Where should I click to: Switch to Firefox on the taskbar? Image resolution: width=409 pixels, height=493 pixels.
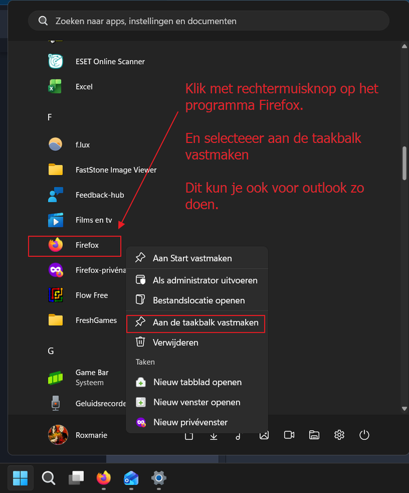103,478
